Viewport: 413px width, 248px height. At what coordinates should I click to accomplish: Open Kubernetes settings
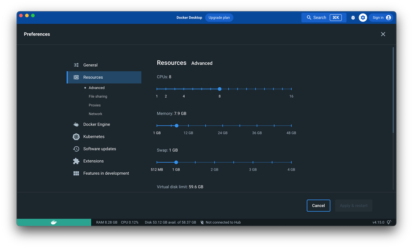94,137
